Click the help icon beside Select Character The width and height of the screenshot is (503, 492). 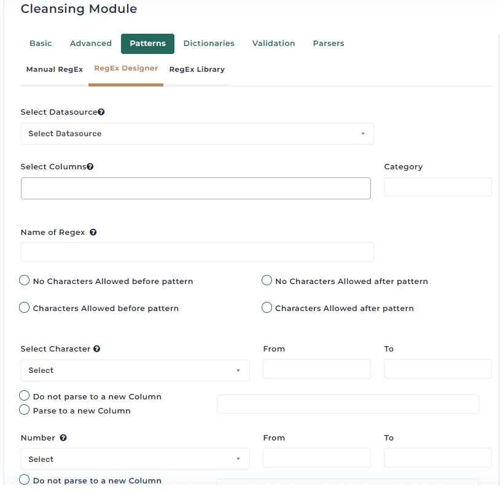point(97,348)
